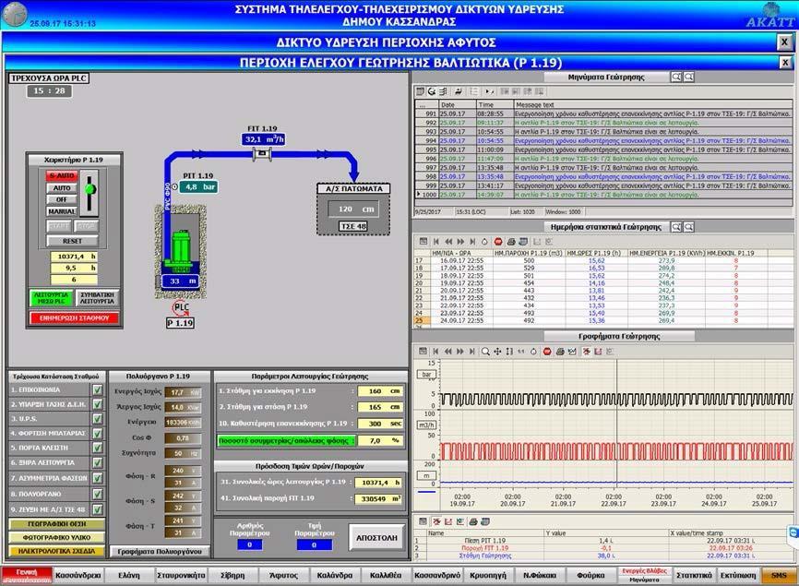
Task: Click the ΤΣΕ 48 label under Α/Σ ΠΑΤΩΜΑΤΑ
Action: click(x=353, y=226)
